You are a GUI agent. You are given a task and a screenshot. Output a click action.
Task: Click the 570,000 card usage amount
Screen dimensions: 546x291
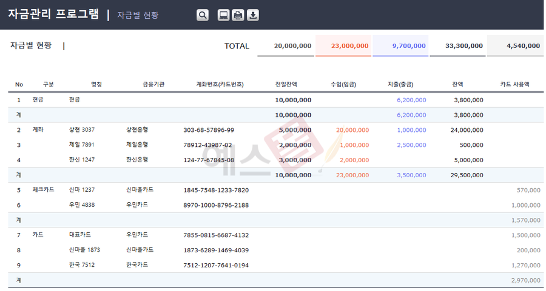tap(528, 191)
